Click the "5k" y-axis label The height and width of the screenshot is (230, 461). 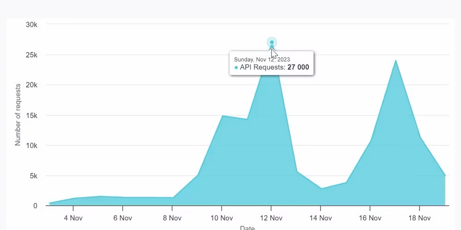33,176
